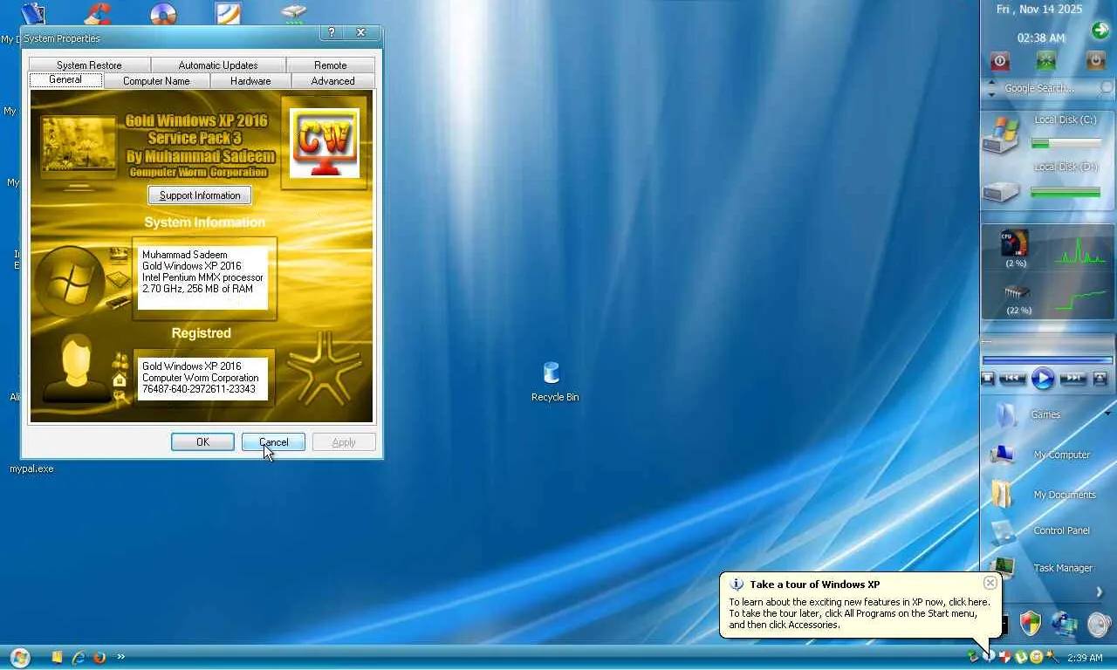This screenshot has height=670, width=1117.
Task: Open the mypal.exe desktop shortcut
Action: (31, 468)
